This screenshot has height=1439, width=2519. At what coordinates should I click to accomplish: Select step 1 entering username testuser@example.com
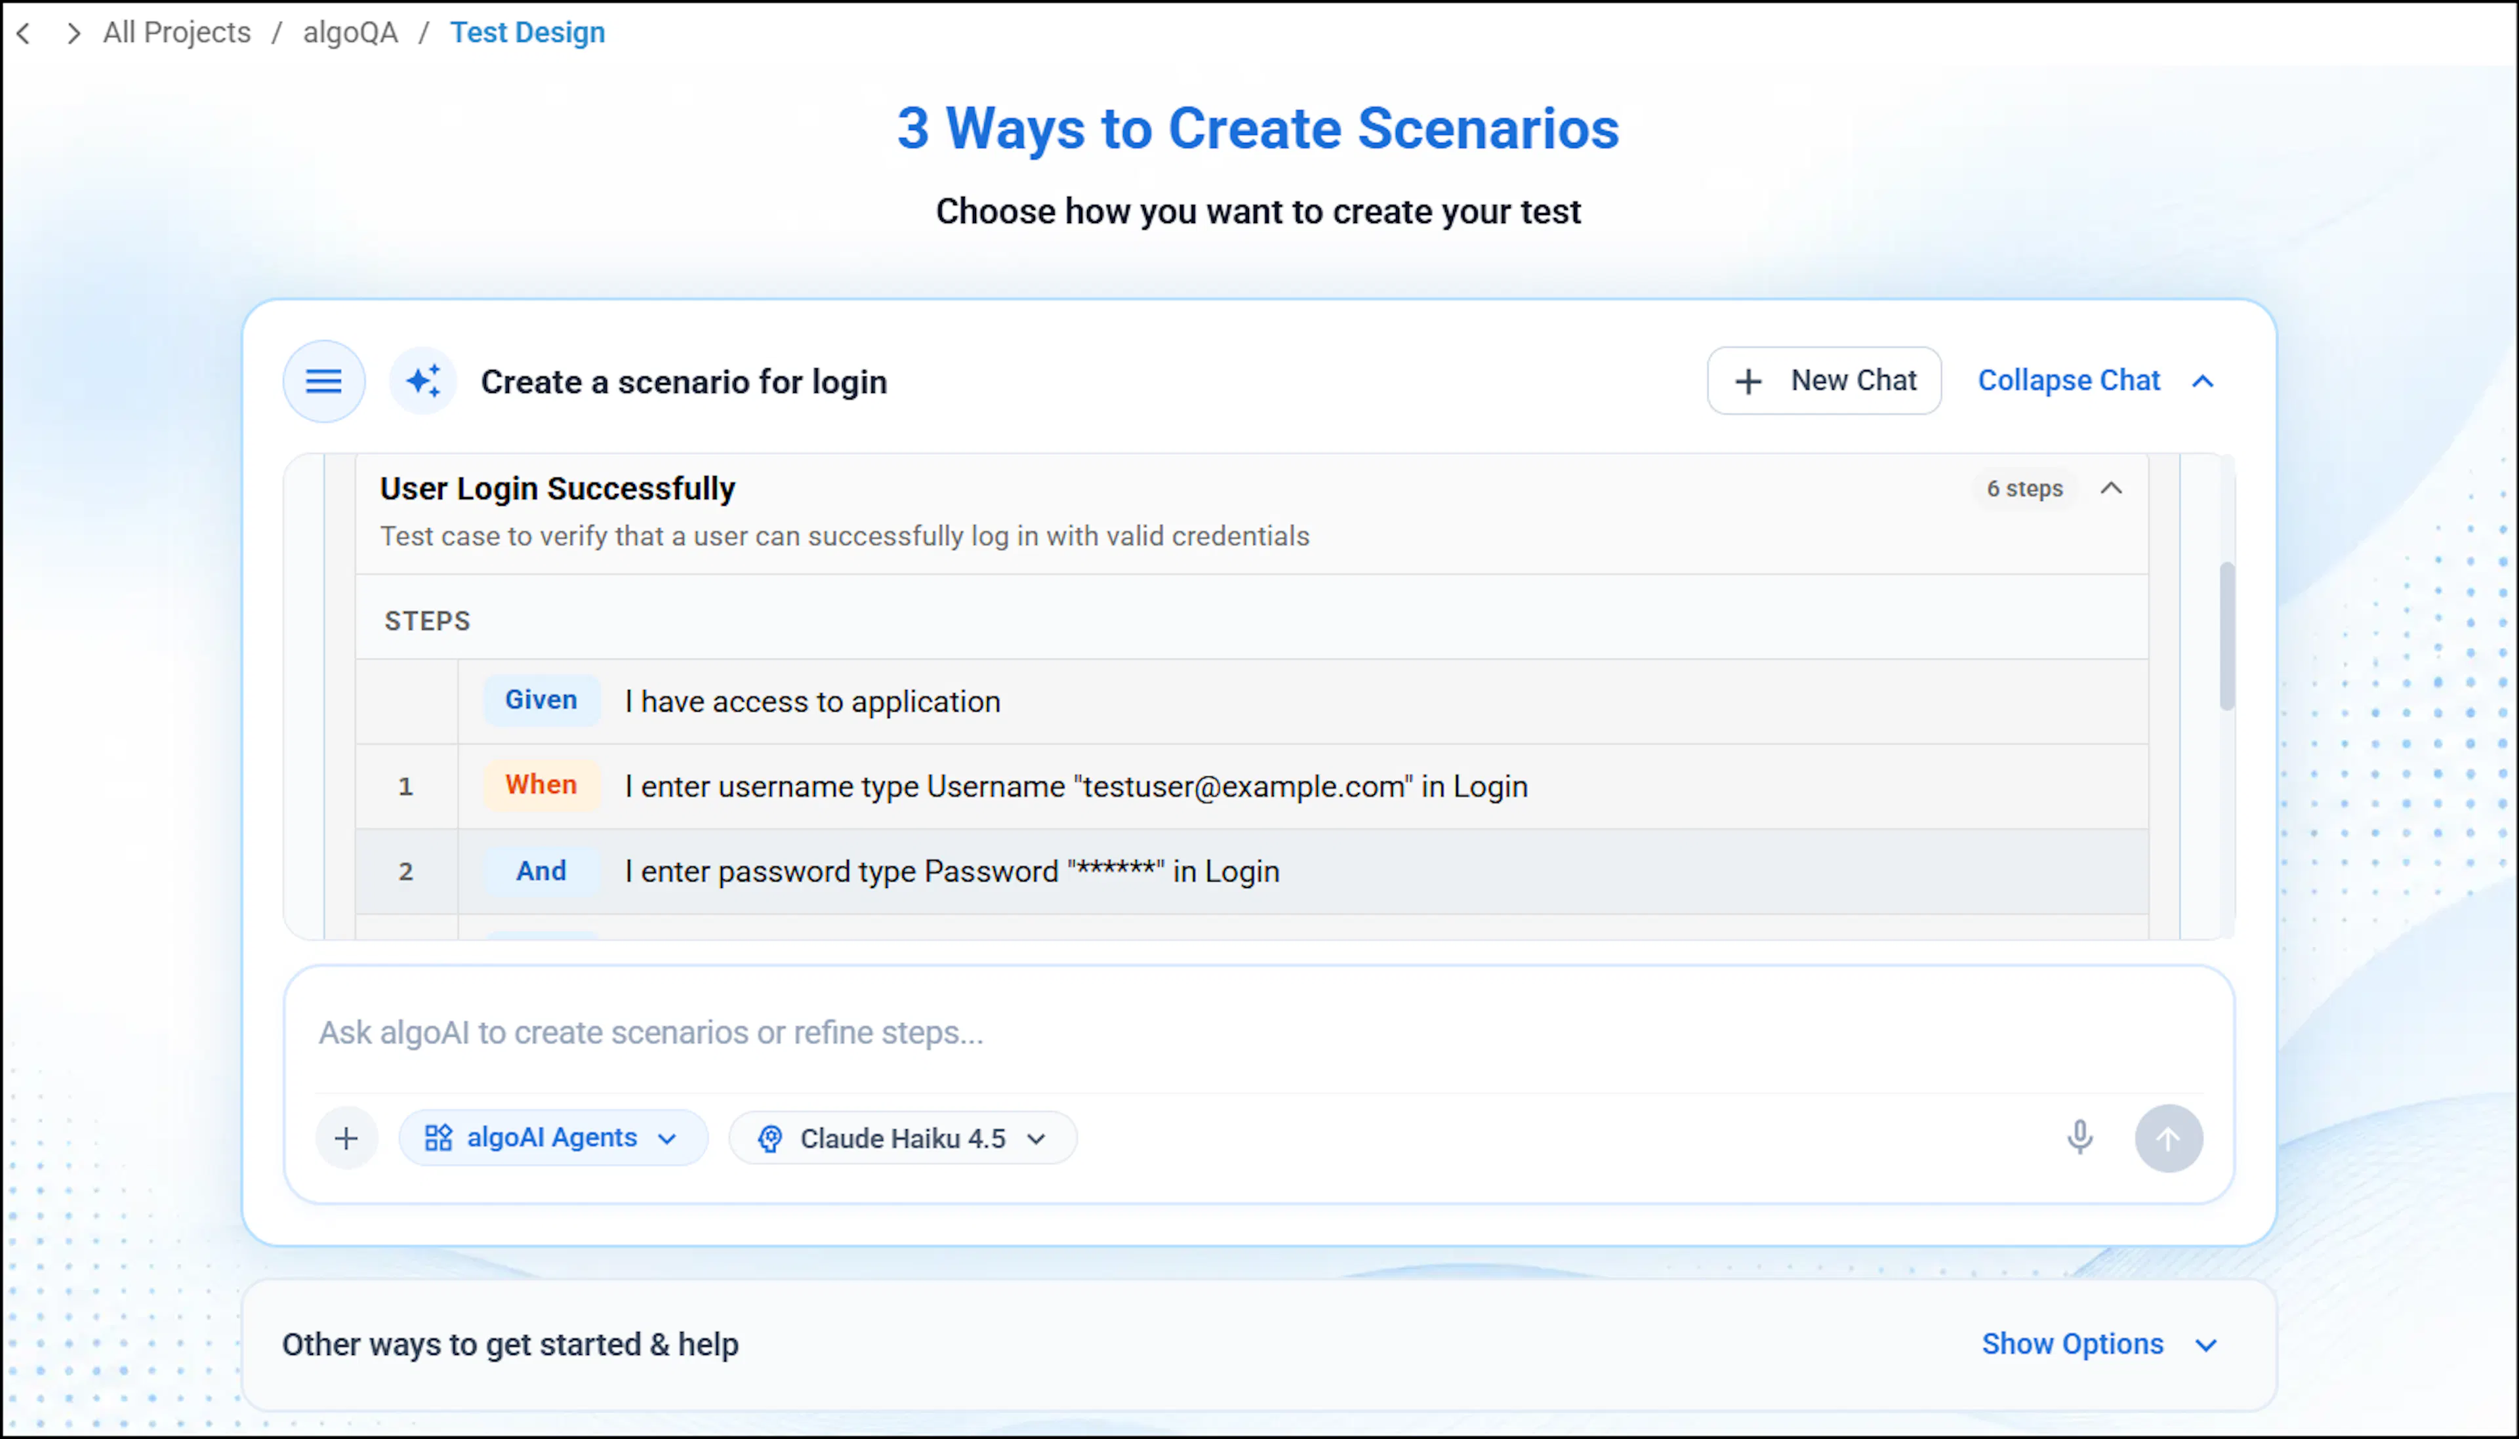1252,786
